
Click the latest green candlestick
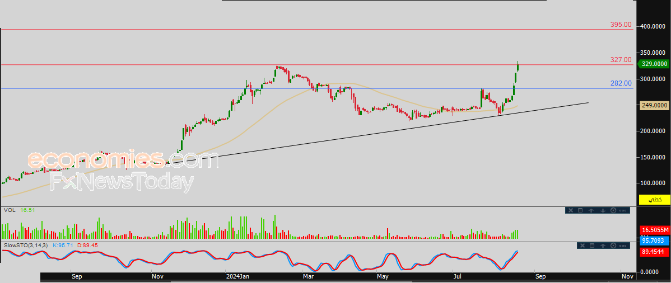point(518,66)
